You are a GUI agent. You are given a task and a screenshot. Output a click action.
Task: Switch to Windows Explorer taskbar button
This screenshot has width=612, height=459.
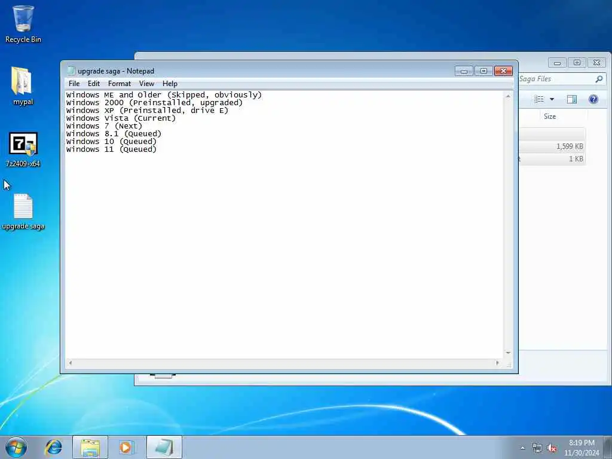click(x=90, y=447)
